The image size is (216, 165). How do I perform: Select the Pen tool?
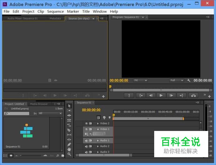69,144
